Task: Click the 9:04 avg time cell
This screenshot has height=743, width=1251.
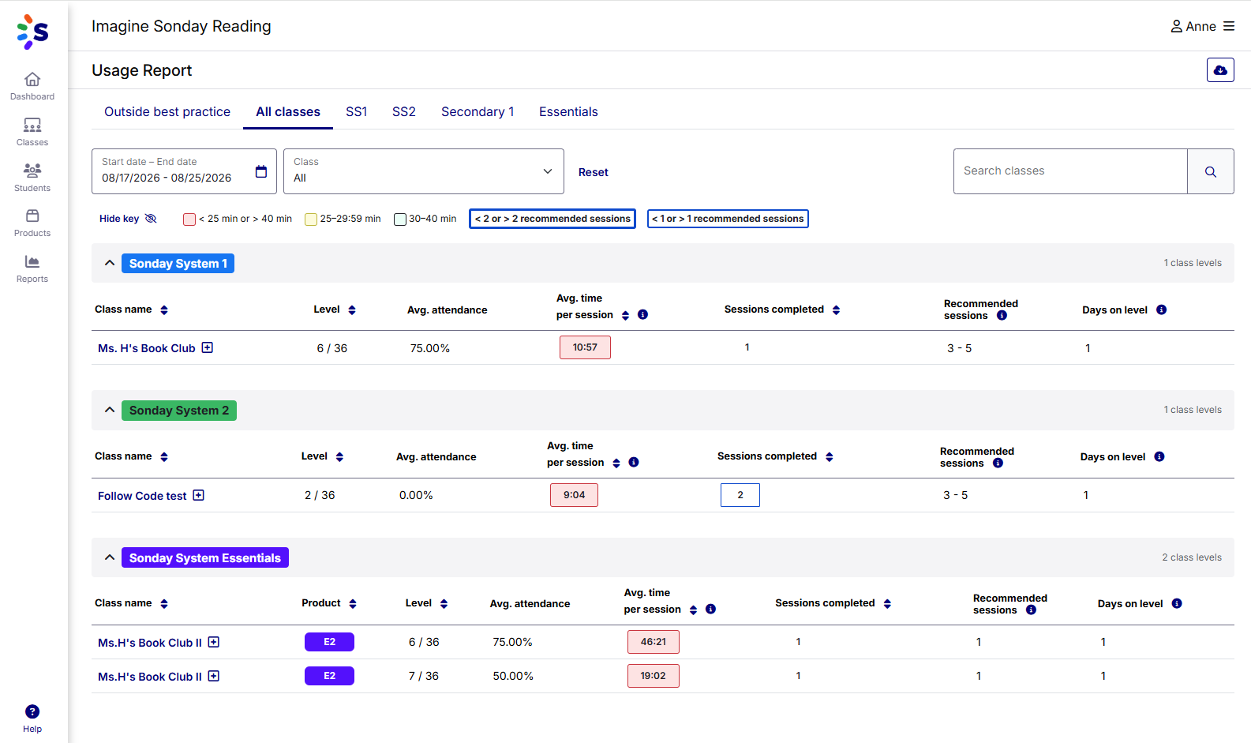Action: [x=574, y=495]
